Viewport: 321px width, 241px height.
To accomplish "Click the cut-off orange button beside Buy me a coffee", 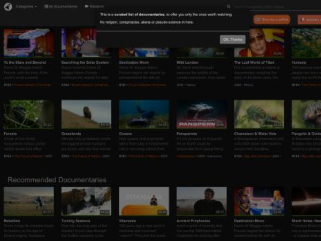I will (309, 19).
